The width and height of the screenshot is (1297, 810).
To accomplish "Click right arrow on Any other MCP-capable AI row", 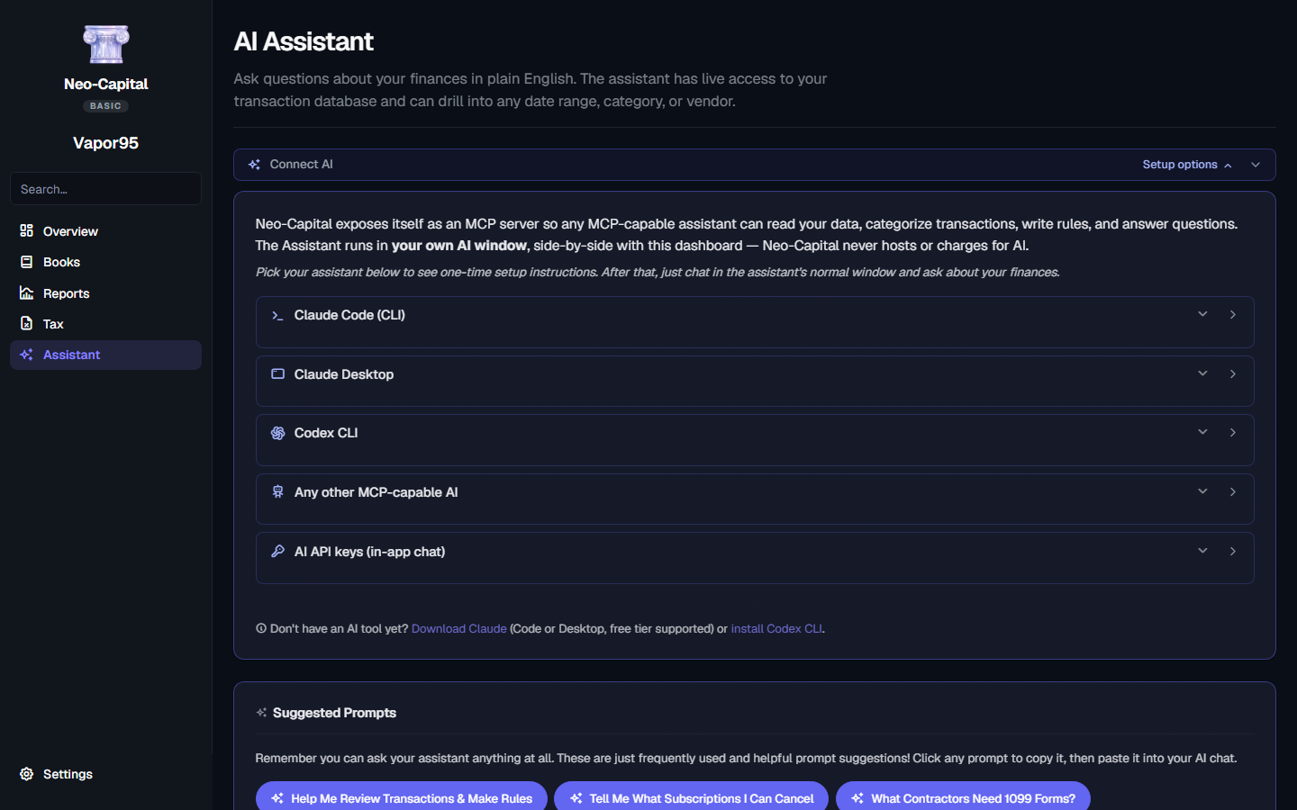I will [x=1233, y=491].
